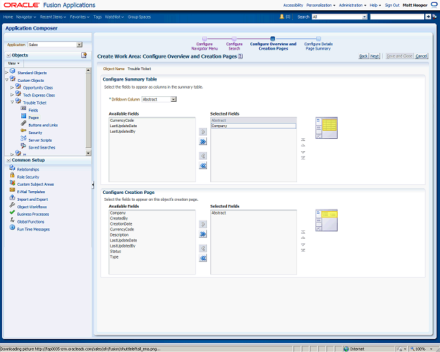The image size is (440, 352).
Task: Move all summary fields to Selected Fields
Action: click(x=203, y=142)
